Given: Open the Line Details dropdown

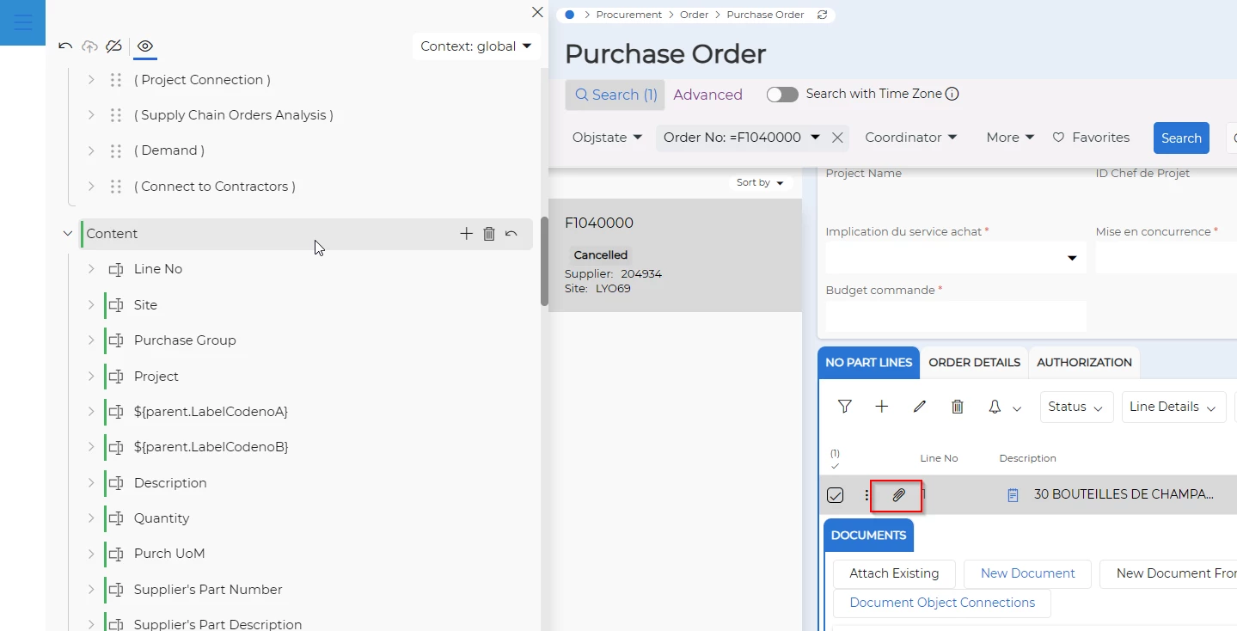Looking at the screenshot, I should click(x=1173, y=407).
